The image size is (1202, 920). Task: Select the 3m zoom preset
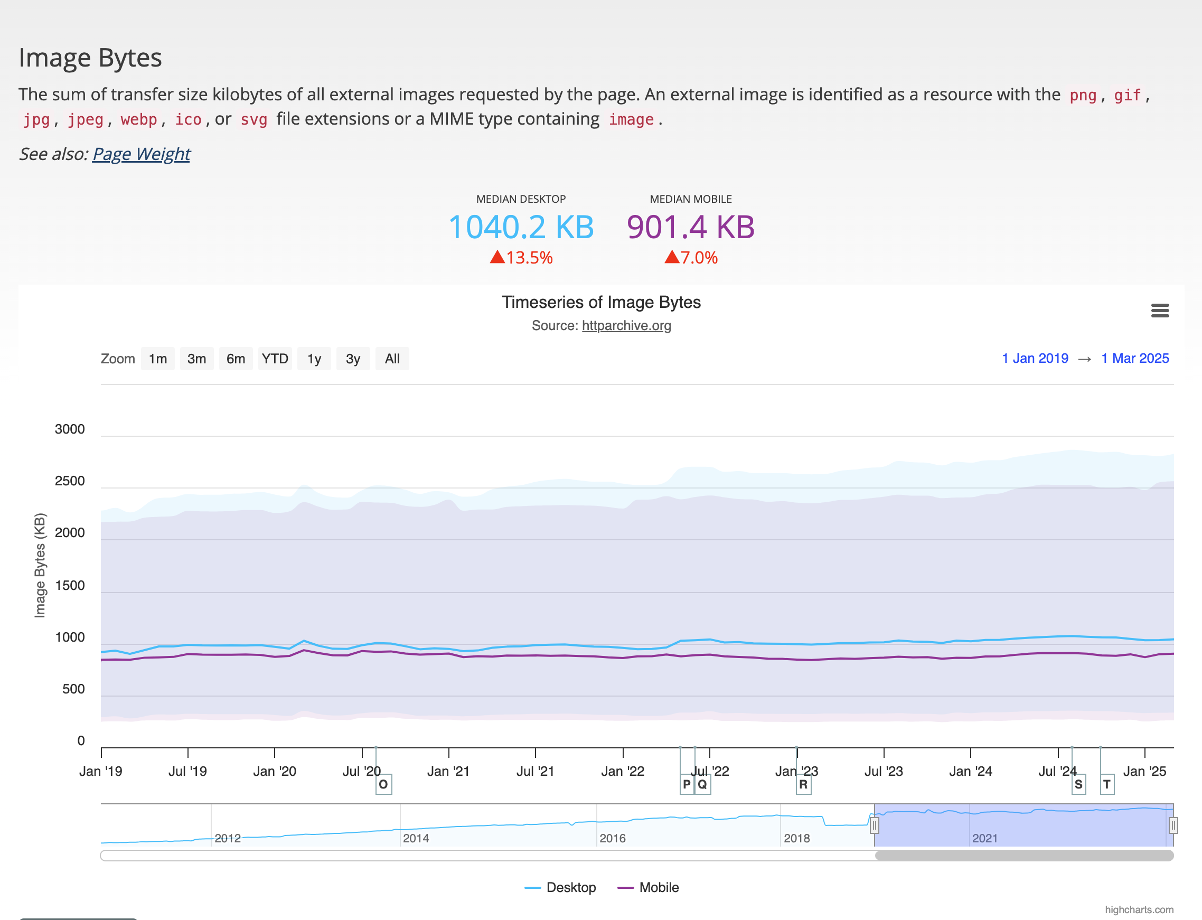pos(196,358)
